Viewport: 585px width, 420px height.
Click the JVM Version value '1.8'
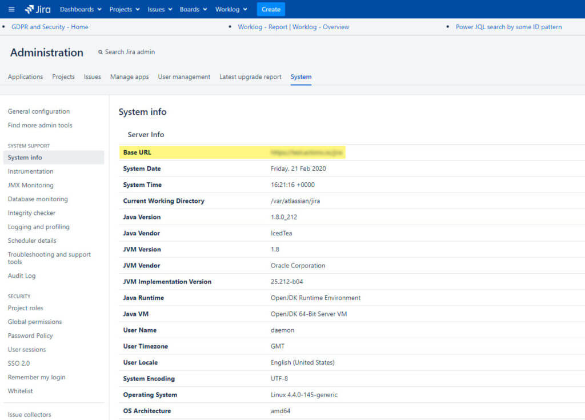click(x=275, y=249)
